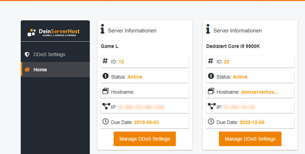Click the info icon on Dediziert Core i9 card
Image resolution: width=305 pixels, height=154 pixels.
tap(208, 29)
